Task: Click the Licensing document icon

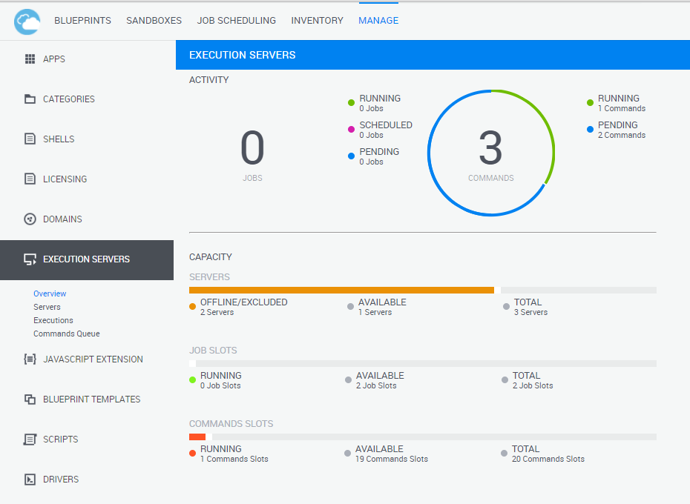Action: tap(30, 179)
